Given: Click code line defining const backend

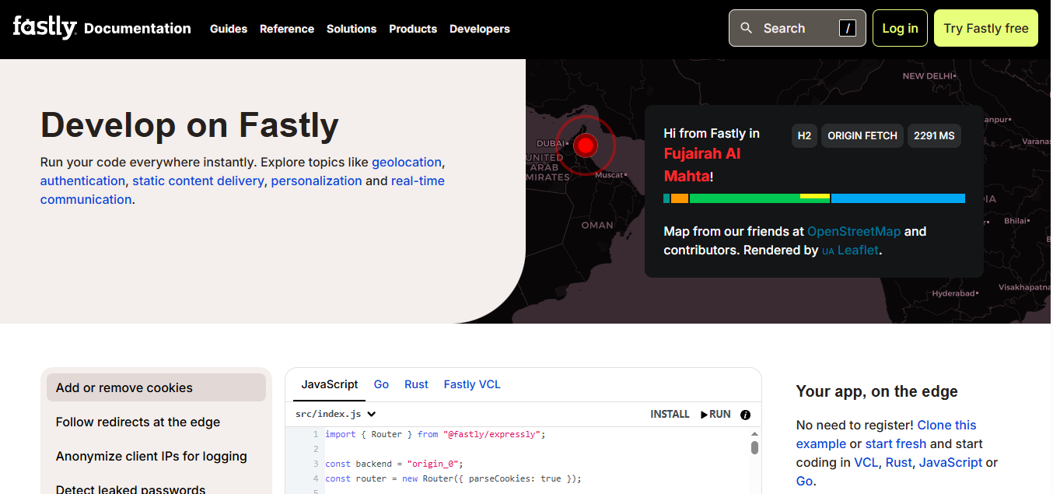Looking at the screenshot, I should point(394,464).
